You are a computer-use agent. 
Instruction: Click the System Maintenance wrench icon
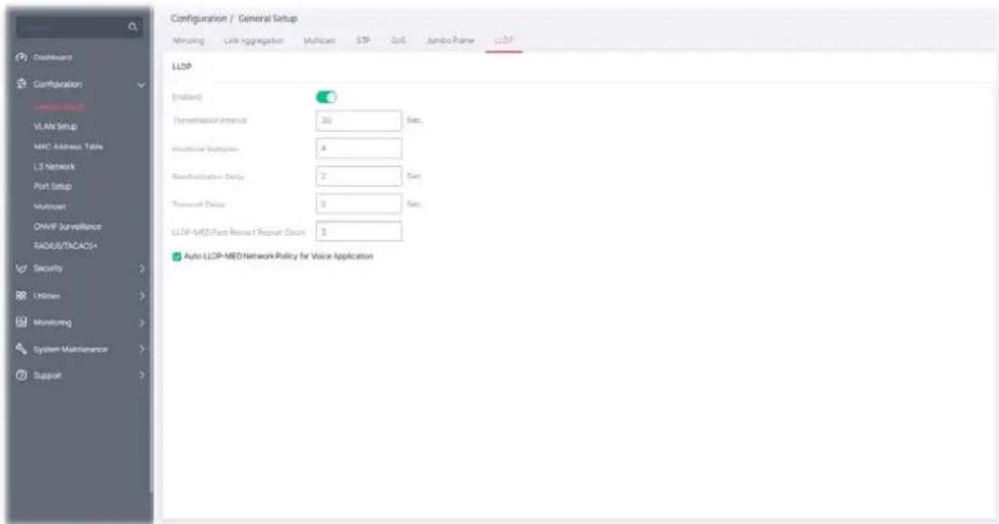(21, 349)
